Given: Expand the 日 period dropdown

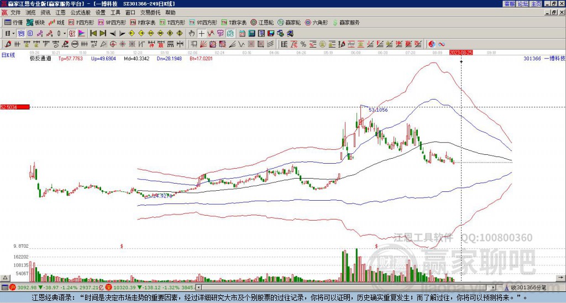Looking at the screenshot, I should pyautogui.click(x=13, y=34).
